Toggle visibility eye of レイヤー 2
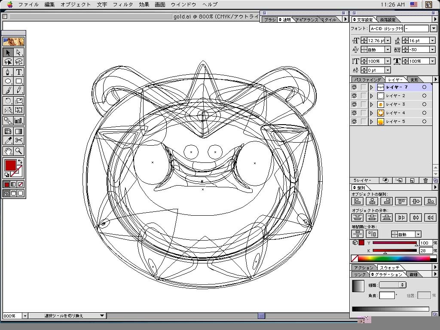Screen dimensions: 440x330 (354, 96)
